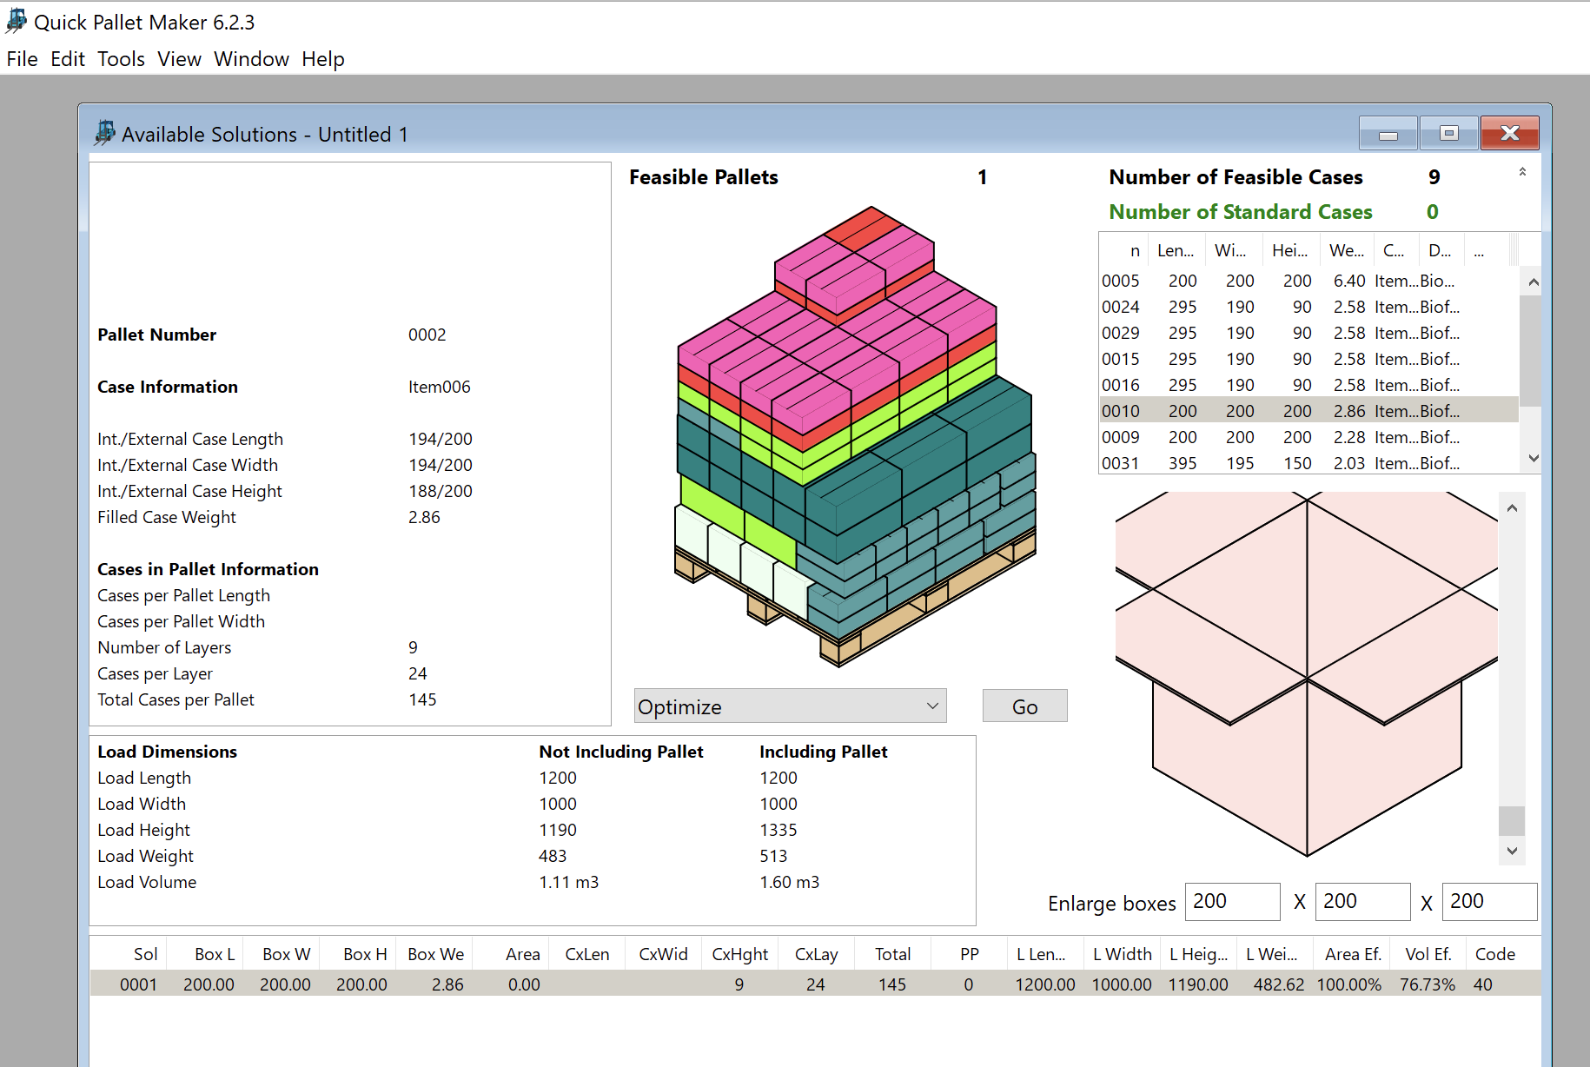Open the Tools menu

[121, 59]
